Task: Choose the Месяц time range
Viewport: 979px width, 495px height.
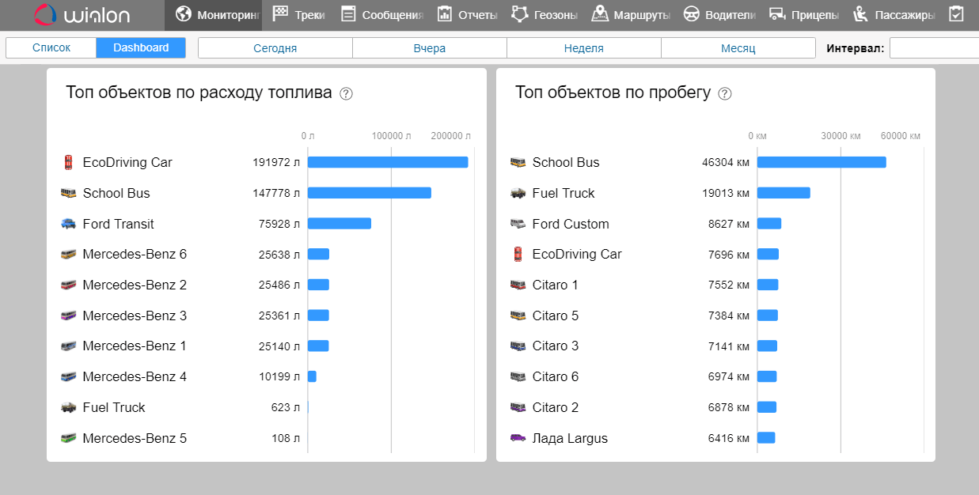Action: click(738, 48)
